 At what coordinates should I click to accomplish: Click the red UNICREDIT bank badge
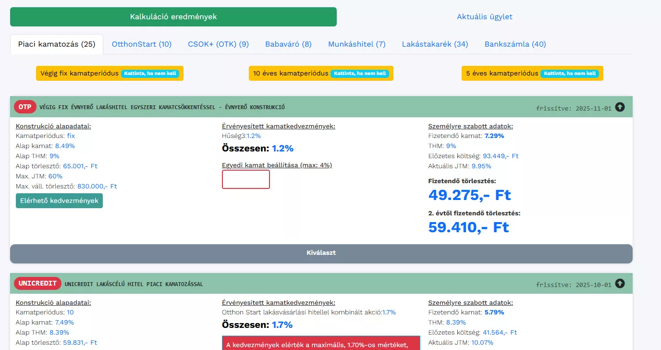[x=37, y=284]
